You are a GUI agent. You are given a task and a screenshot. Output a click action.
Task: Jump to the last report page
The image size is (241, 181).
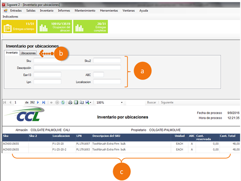click(44, 102)
